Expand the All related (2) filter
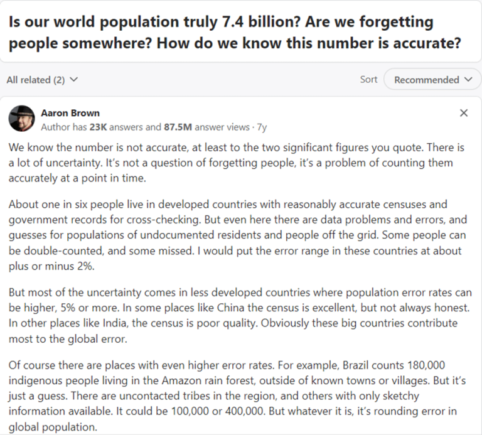The image size is (482, 435). coord(41,80)
